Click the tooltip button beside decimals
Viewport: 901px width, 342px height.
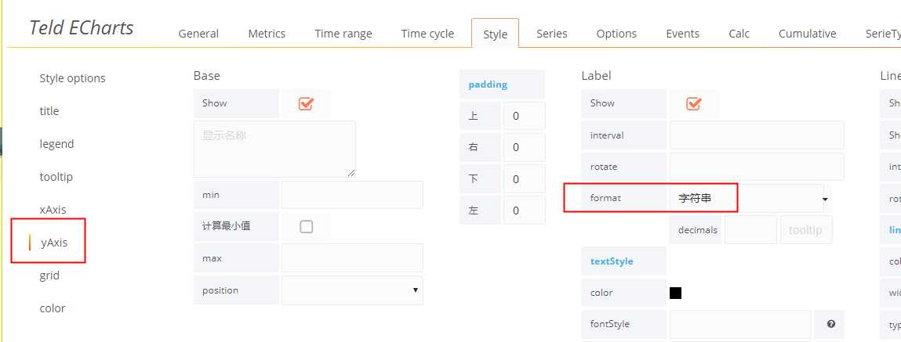tap(805, 230)
